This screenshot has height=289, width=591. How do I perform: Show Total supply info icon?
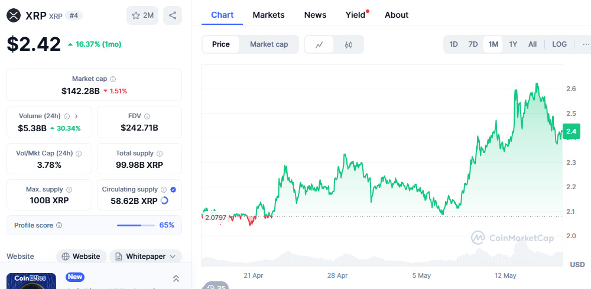click(x=160, y=154)
